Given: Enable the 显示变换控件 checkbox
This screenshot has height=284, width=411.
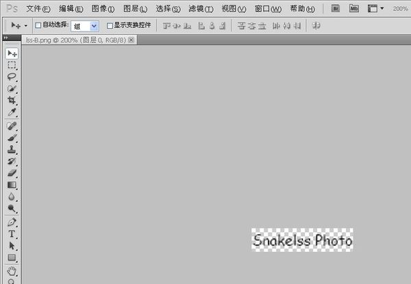Looking at the screenshot, I should (110, 25).
